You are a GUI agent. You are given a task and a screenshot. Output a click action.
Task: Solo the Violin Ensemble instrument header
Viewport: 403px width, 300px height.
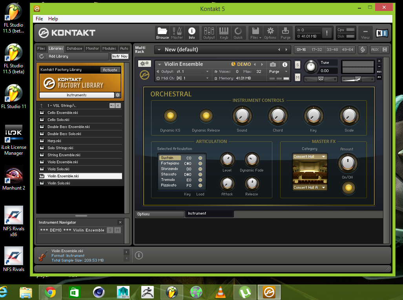point(297,65)
